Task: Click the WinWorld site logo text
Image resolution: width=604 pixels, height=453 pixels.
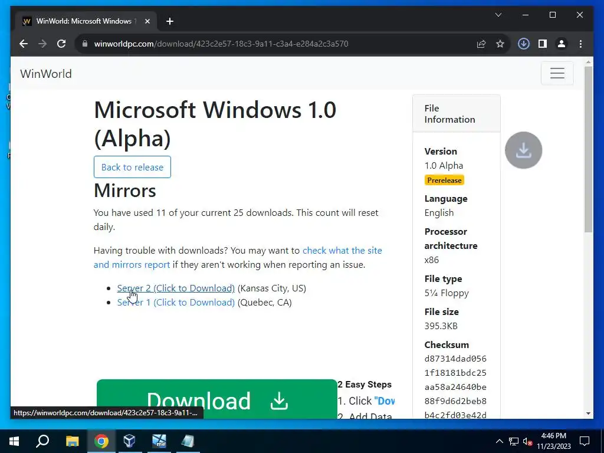Action: (46, 74)
